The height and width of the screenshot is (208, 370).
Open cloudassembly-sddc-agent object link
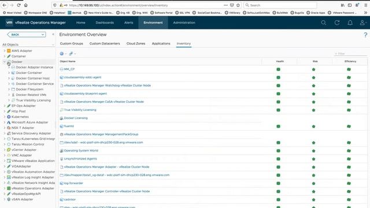tap(83, 77)
